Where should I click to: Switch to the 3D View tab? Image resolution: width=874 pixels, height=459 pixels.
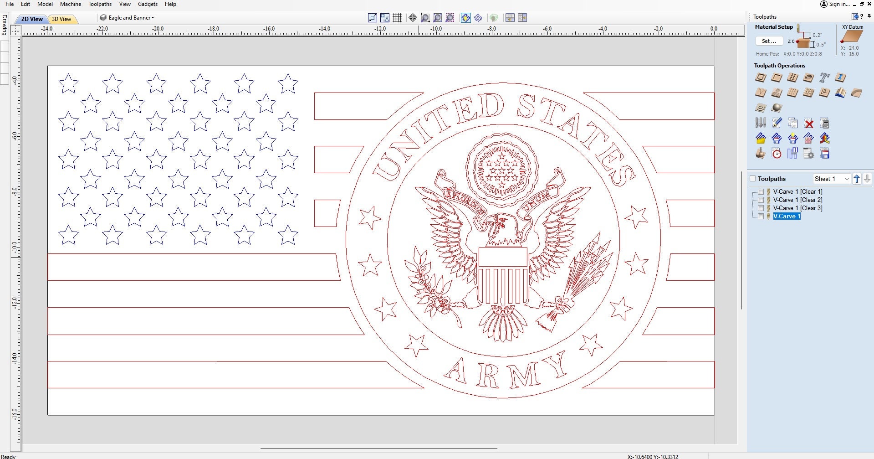[x=62, y=19]
